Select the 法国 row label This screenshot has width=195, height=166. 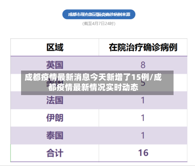[55, 100]
